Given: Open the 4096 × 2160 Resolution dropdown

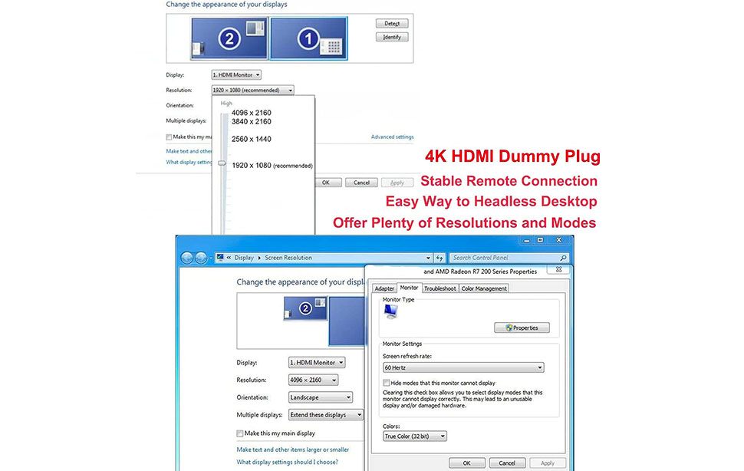Looking at the screenshot, I should click(x=313, y=380).
